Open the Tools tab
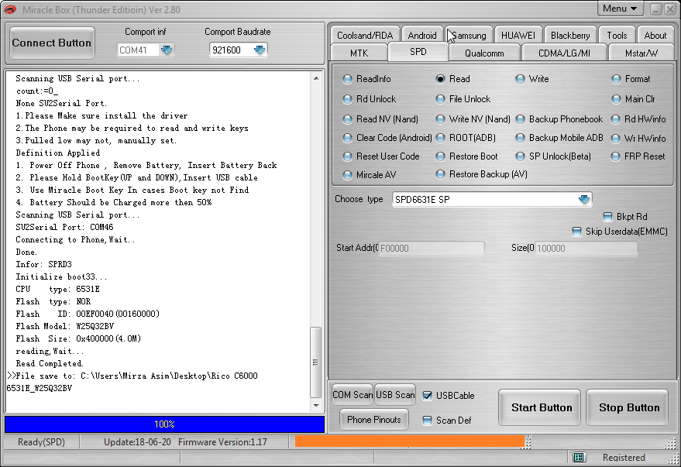This screenshot has height=467, width=681. tap(617, 35)
